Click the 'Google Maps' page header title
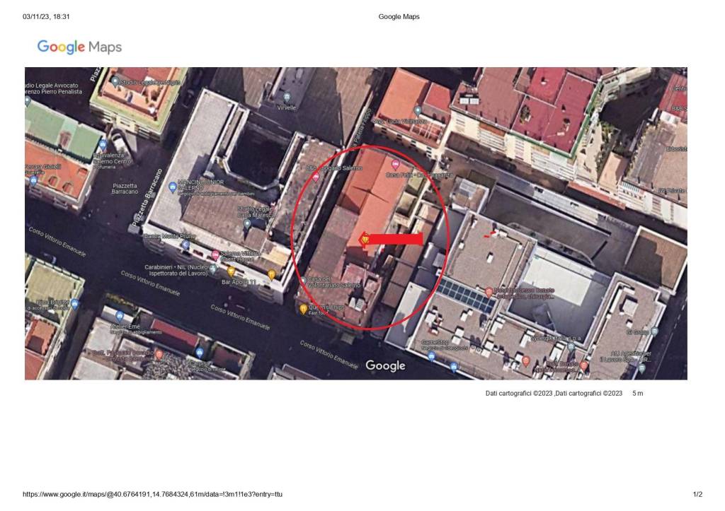 [x=399, y=17]
